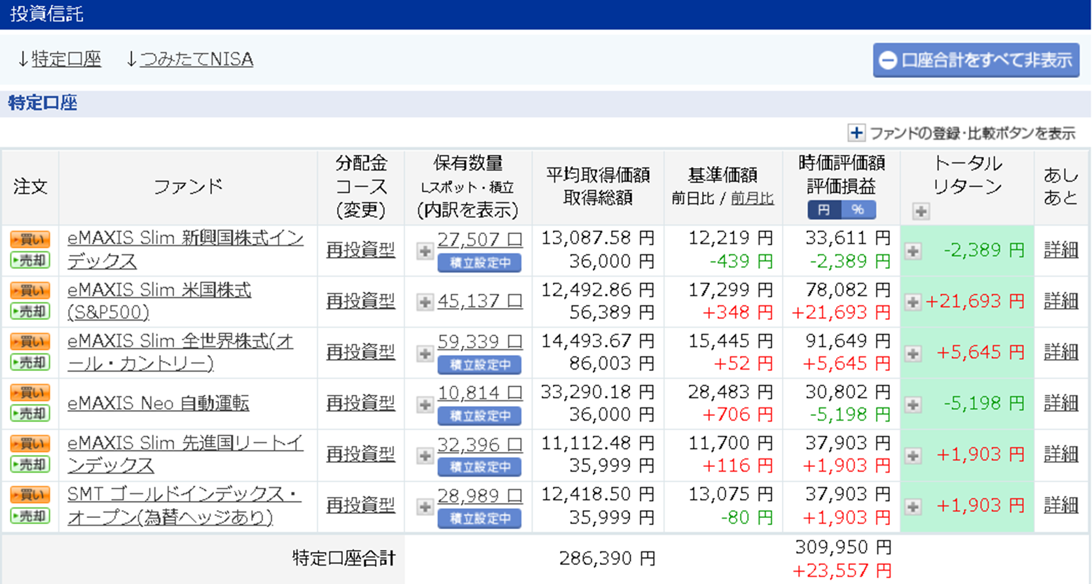Click plus icon beside ファンドの登録・比較ボタンを表示

point(856,133)
